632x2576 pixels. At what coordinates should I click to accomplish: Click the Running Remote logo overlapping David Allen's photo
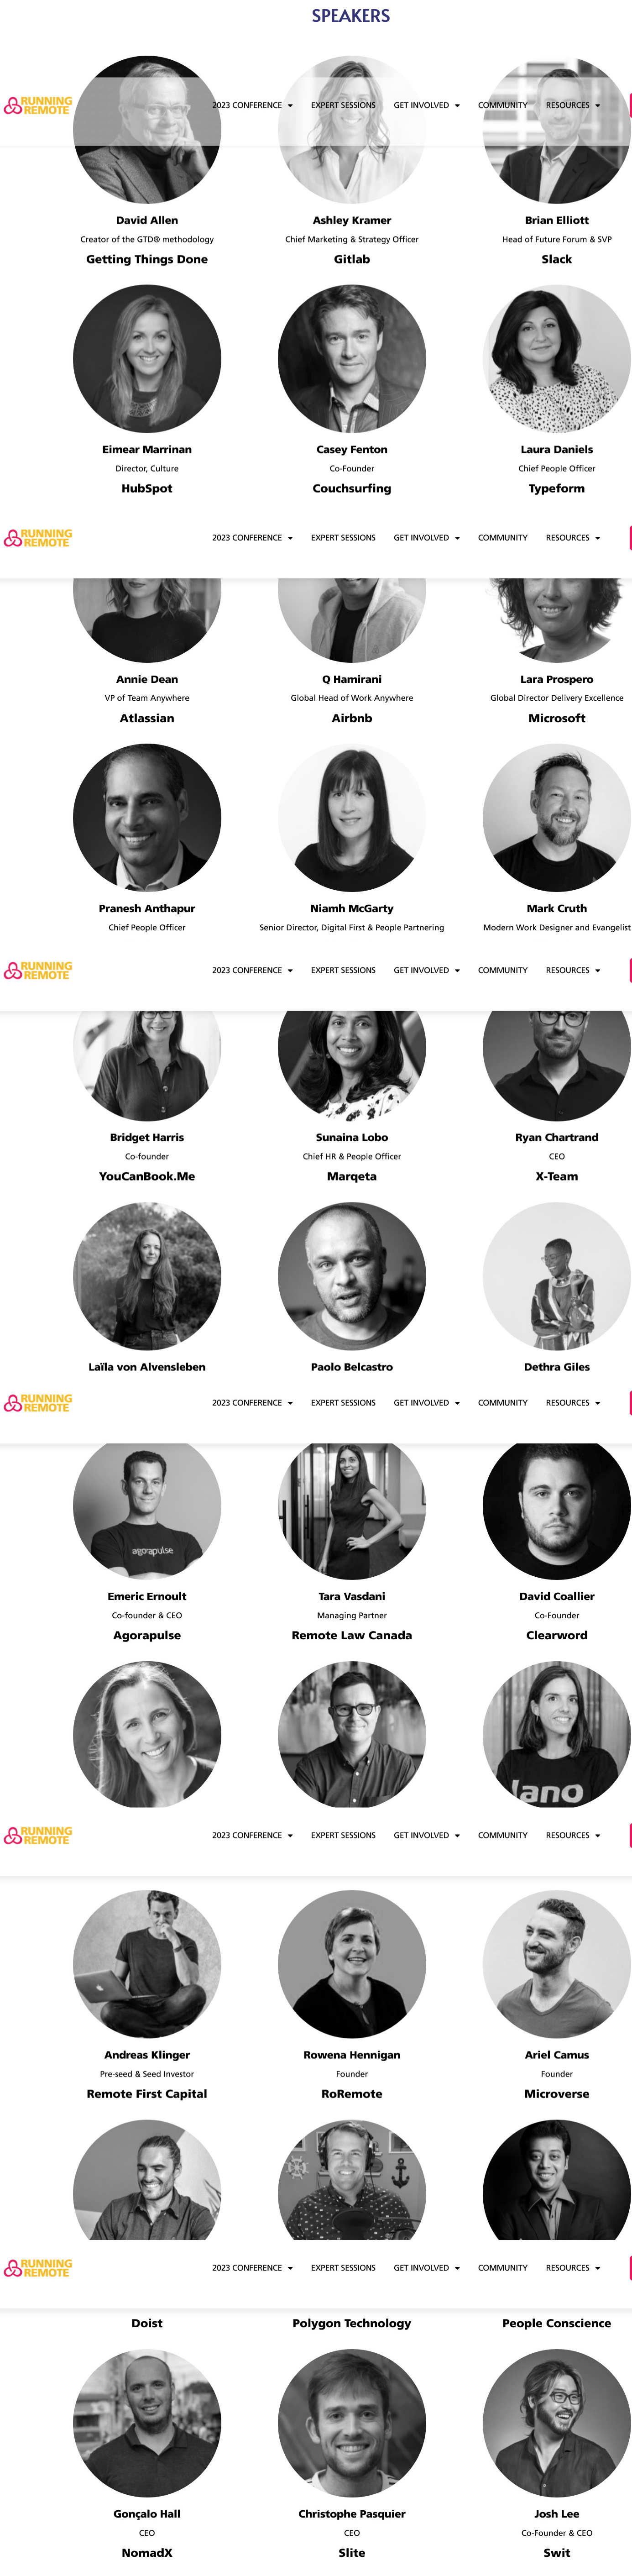pos(38,105)
